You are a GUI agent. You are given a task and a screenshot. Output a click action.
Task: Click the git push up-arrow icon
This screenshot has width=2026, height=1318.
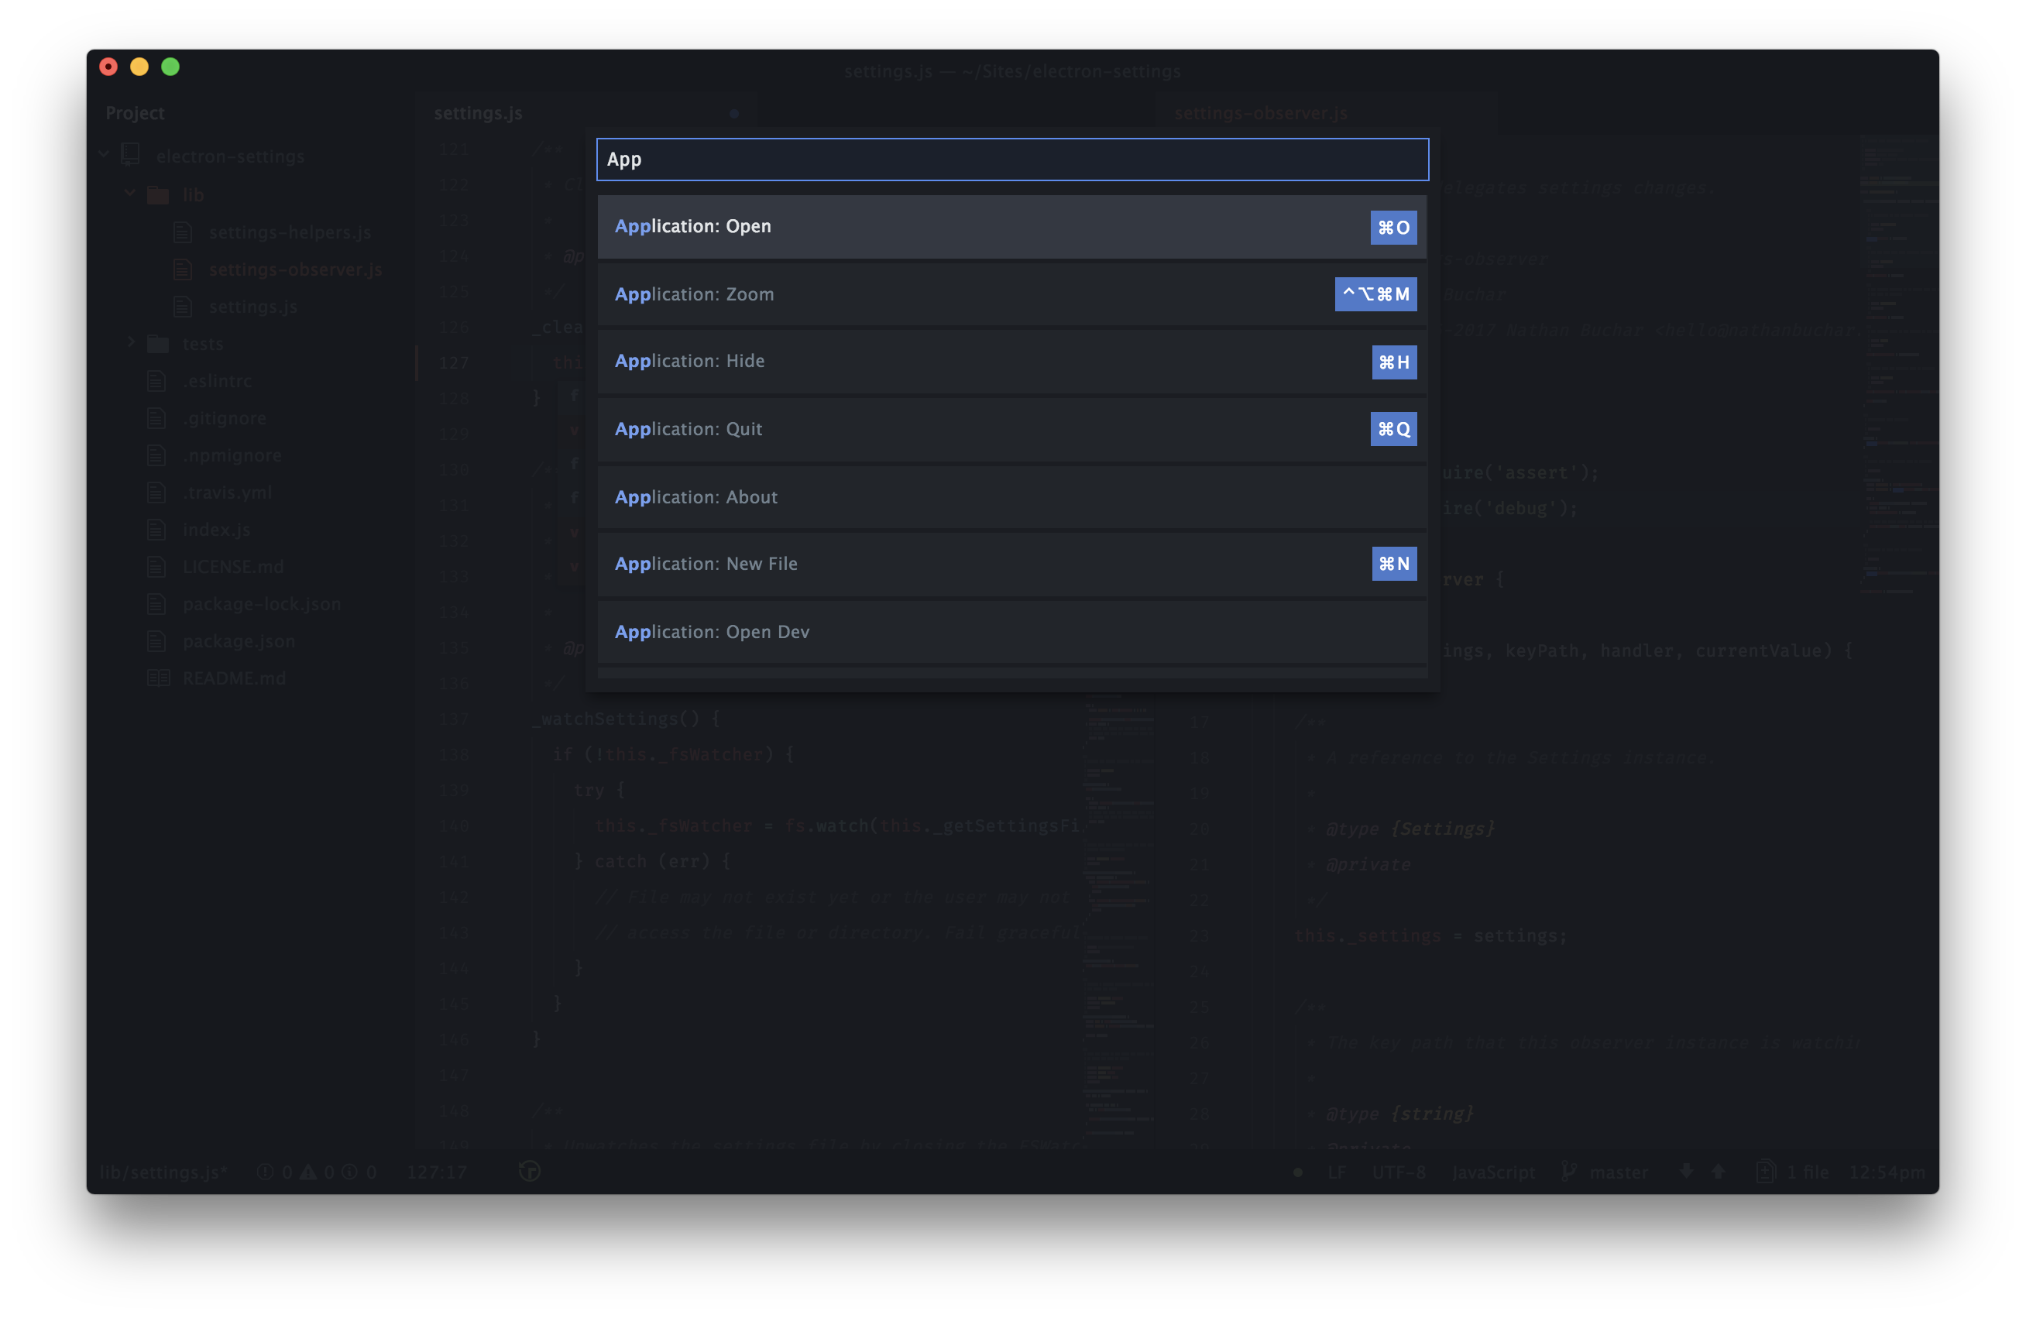(1718, 1172)
